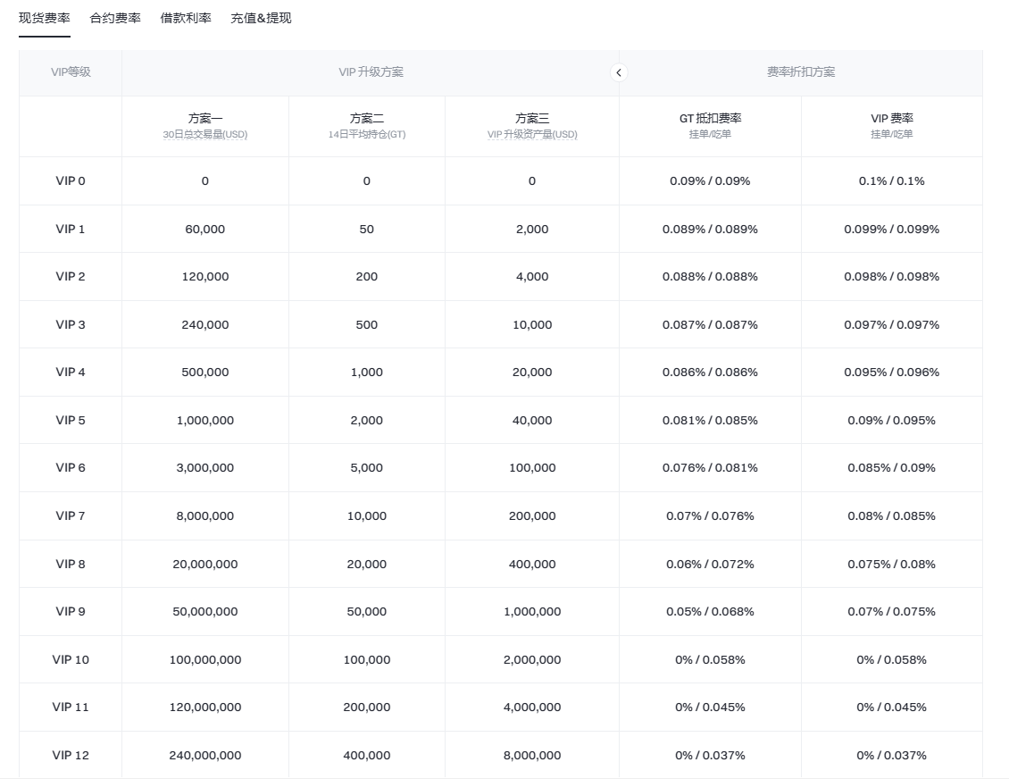Viewport: 1009px width, 779px height.
Task: Click the 2,000 asset cell for VIP 1
Action: point(532,230)
